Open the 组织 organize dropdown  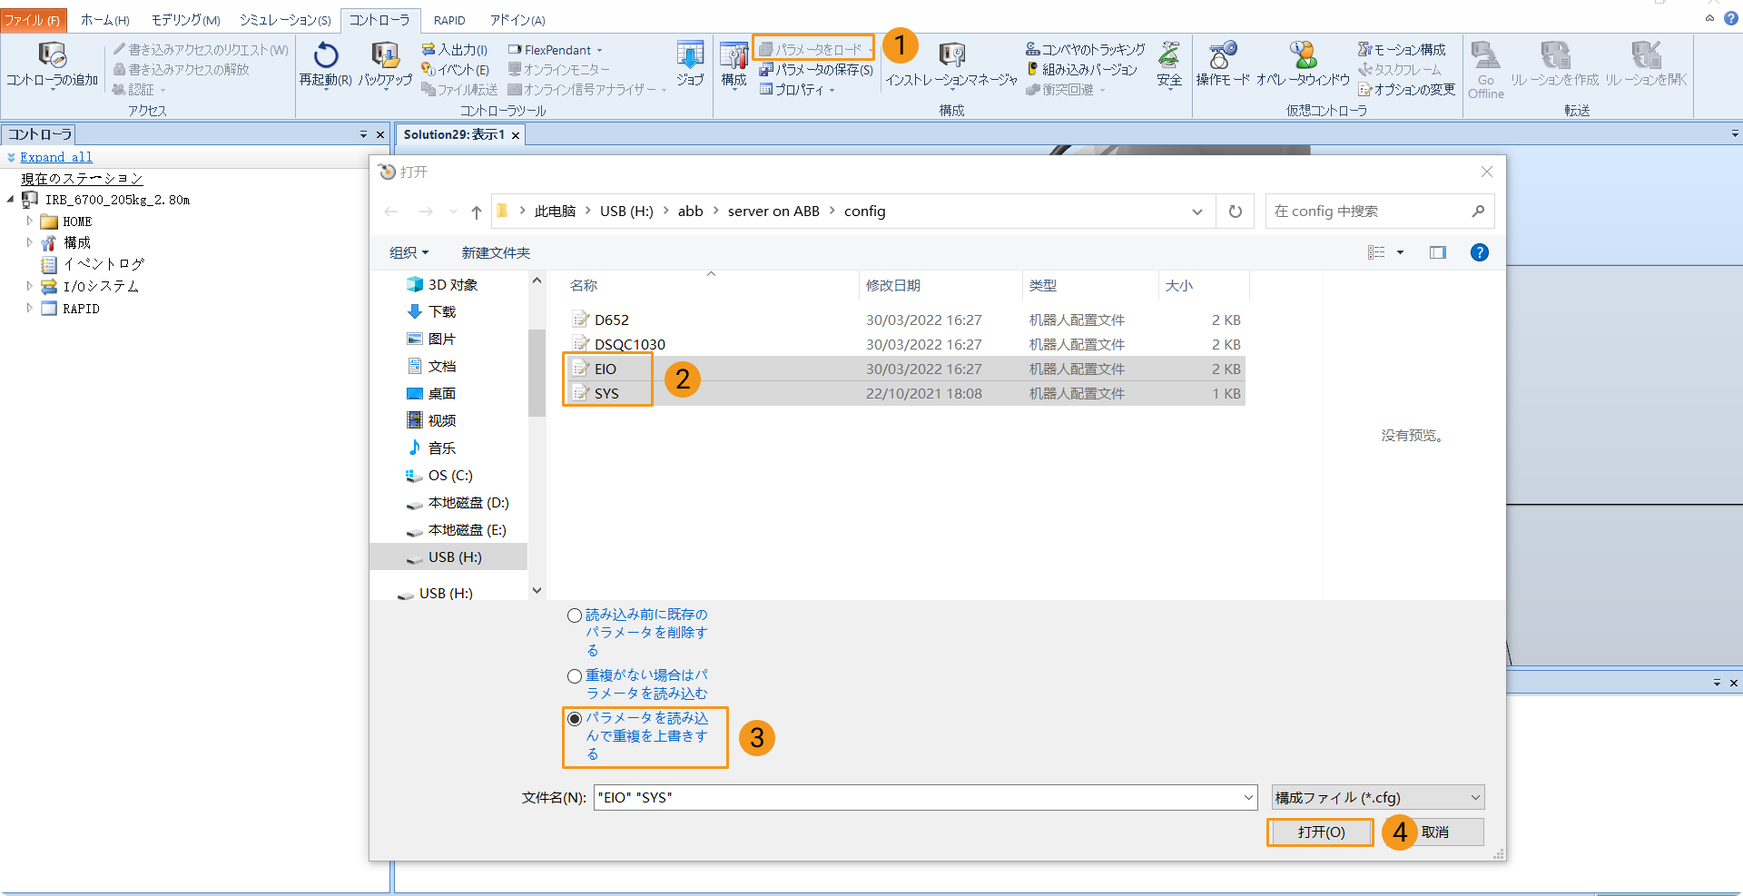[409, 252]
